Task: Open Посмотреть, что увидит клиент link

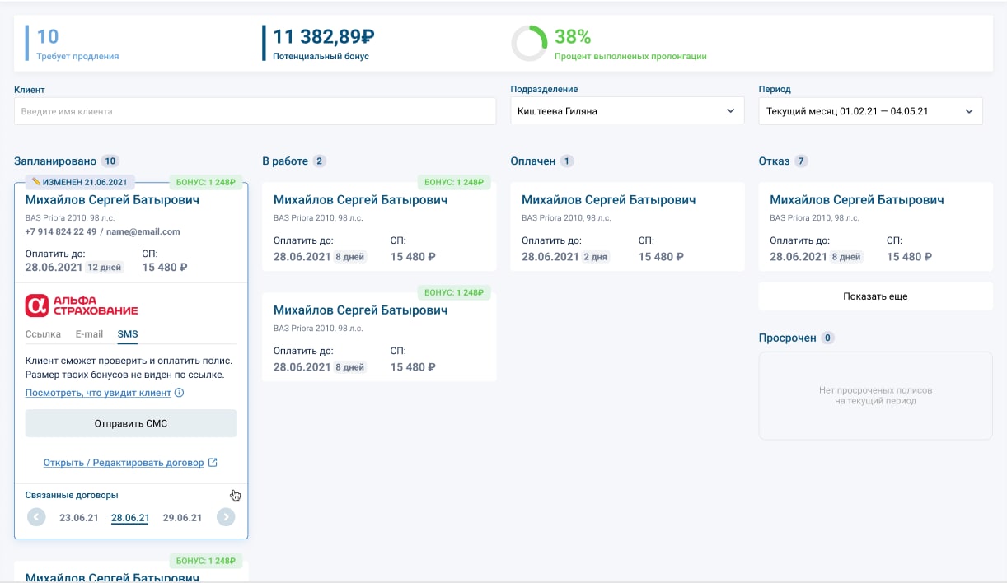Action: click(x=98, y=393)
